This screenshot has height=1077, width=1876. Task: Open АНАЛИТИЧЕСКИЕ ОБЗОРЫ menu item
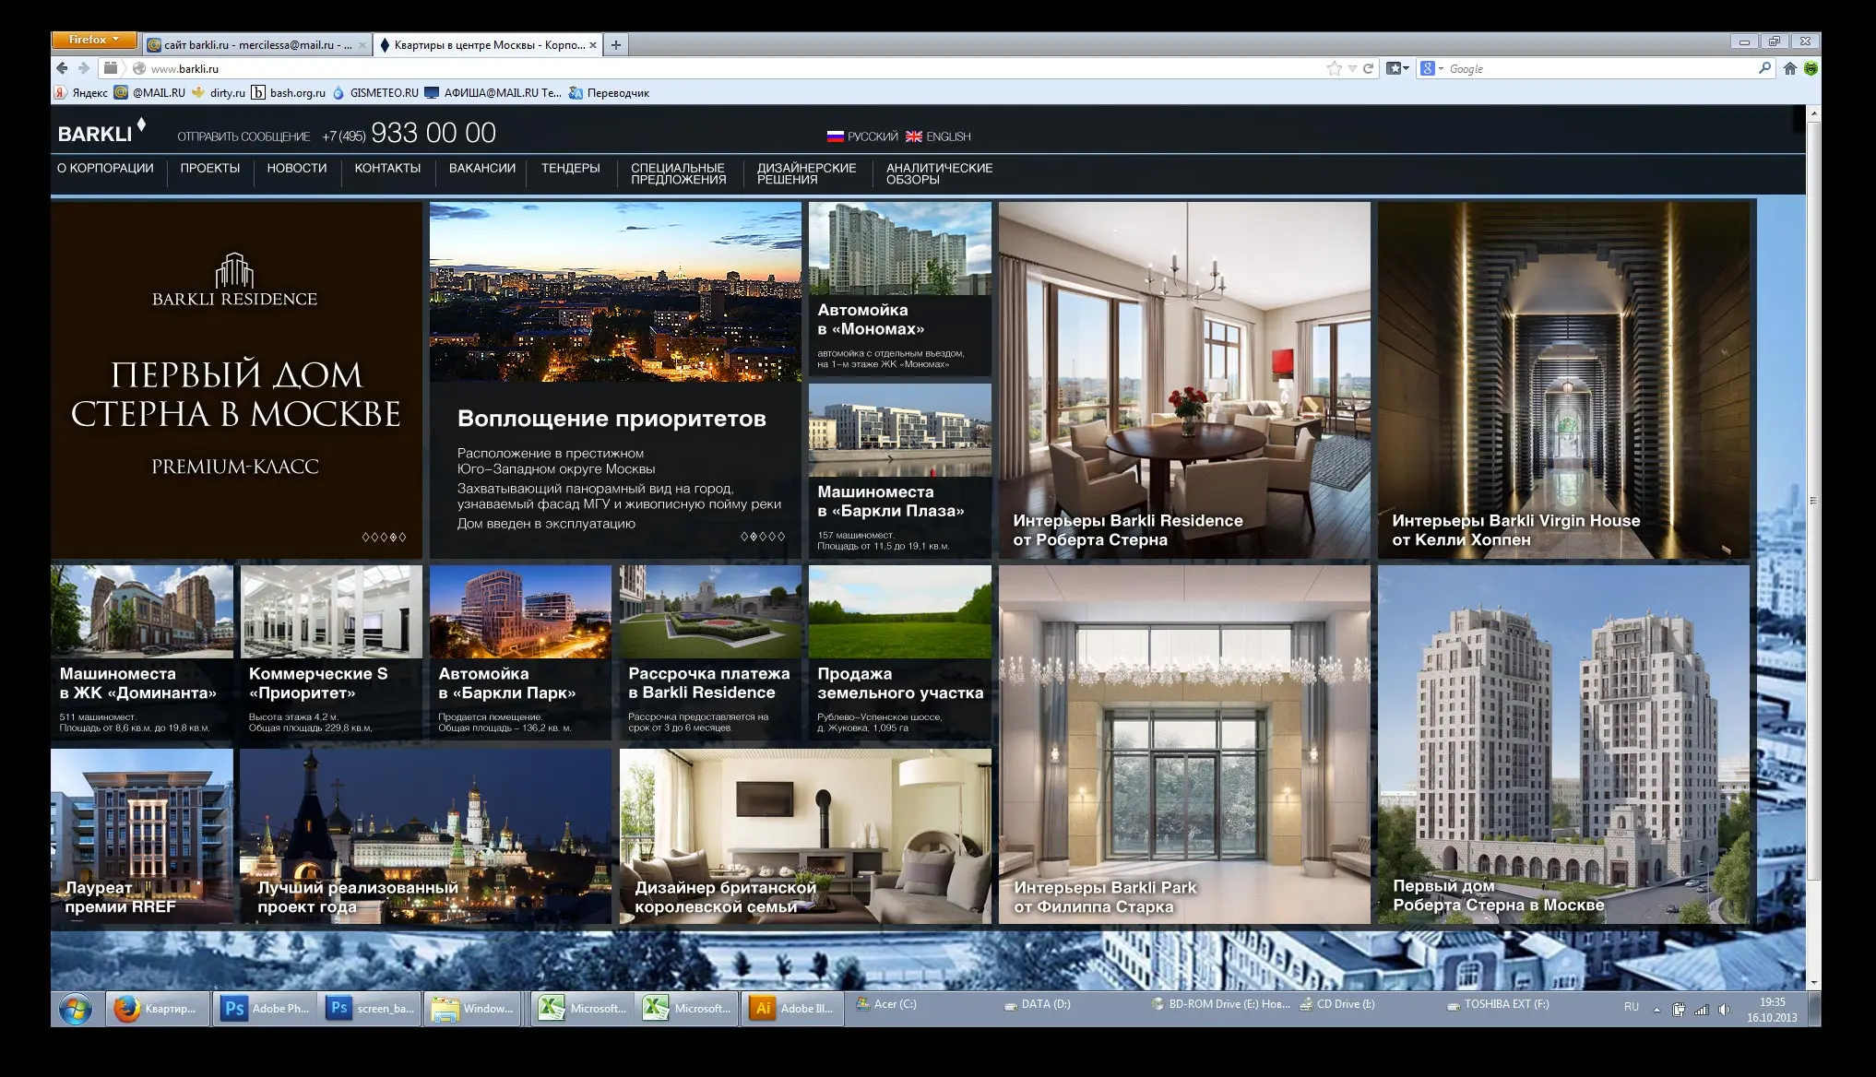(x=940, y=174)
